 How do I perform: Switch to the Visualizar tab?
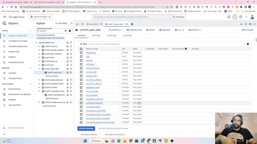click(112, 36)
